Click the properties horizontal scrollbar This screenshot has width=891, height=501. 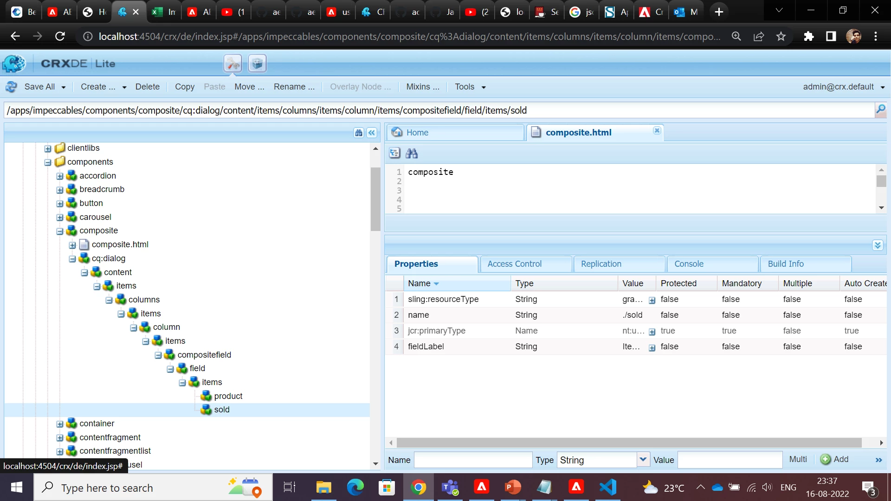click(x=629, y=443)
